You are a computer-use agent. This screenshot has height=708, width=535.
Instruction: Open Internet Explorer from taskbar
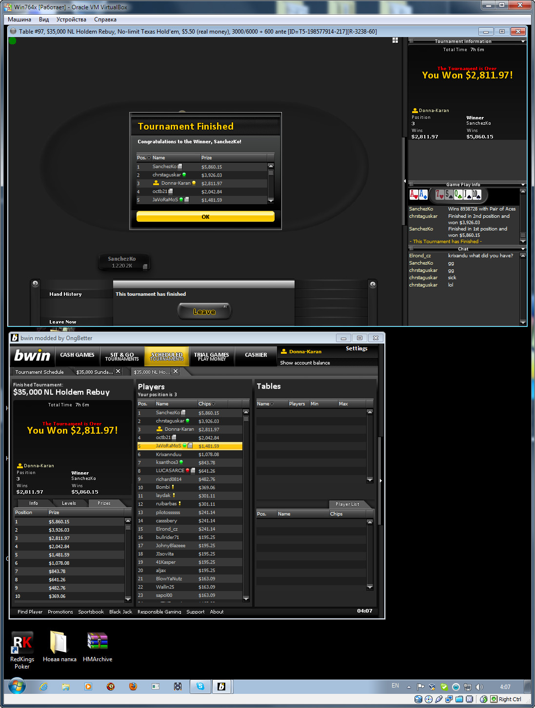tap(43, 687)
